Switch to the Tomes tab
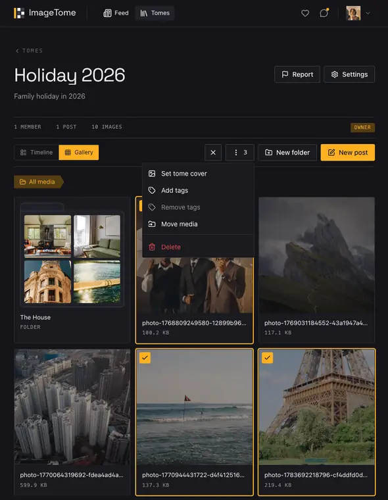Viewport: 388px width, 500px height. pyautogui.click(x=155, y=13)
